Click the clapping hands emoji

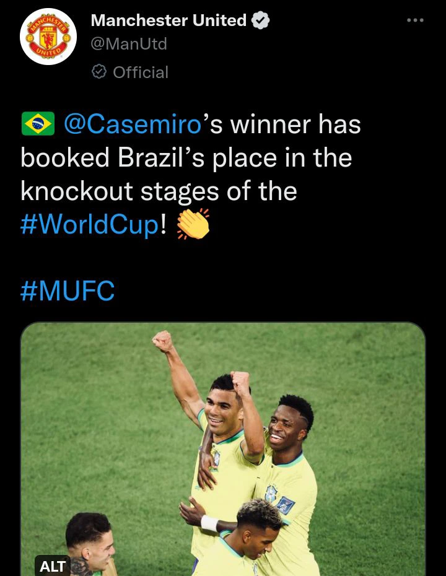pos(193,225)
